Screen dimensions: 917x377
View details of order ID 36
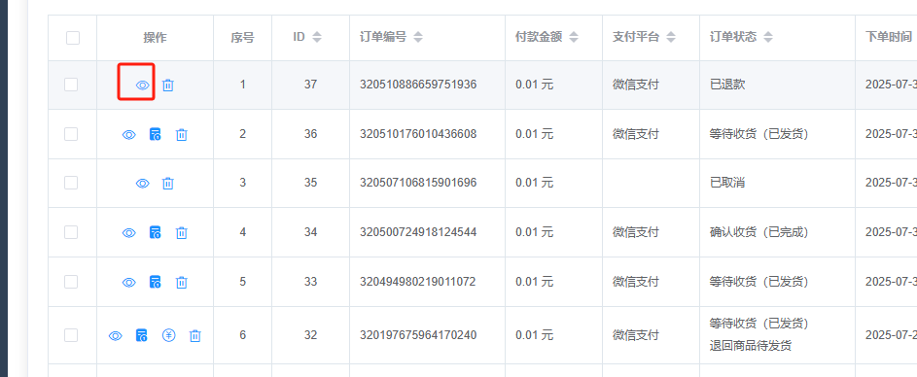(x=128, y=135)
